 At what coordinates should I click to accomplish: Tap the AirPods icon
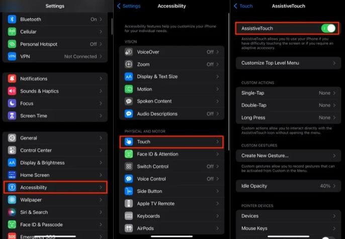pyautogui.click(x=129, y=228)
